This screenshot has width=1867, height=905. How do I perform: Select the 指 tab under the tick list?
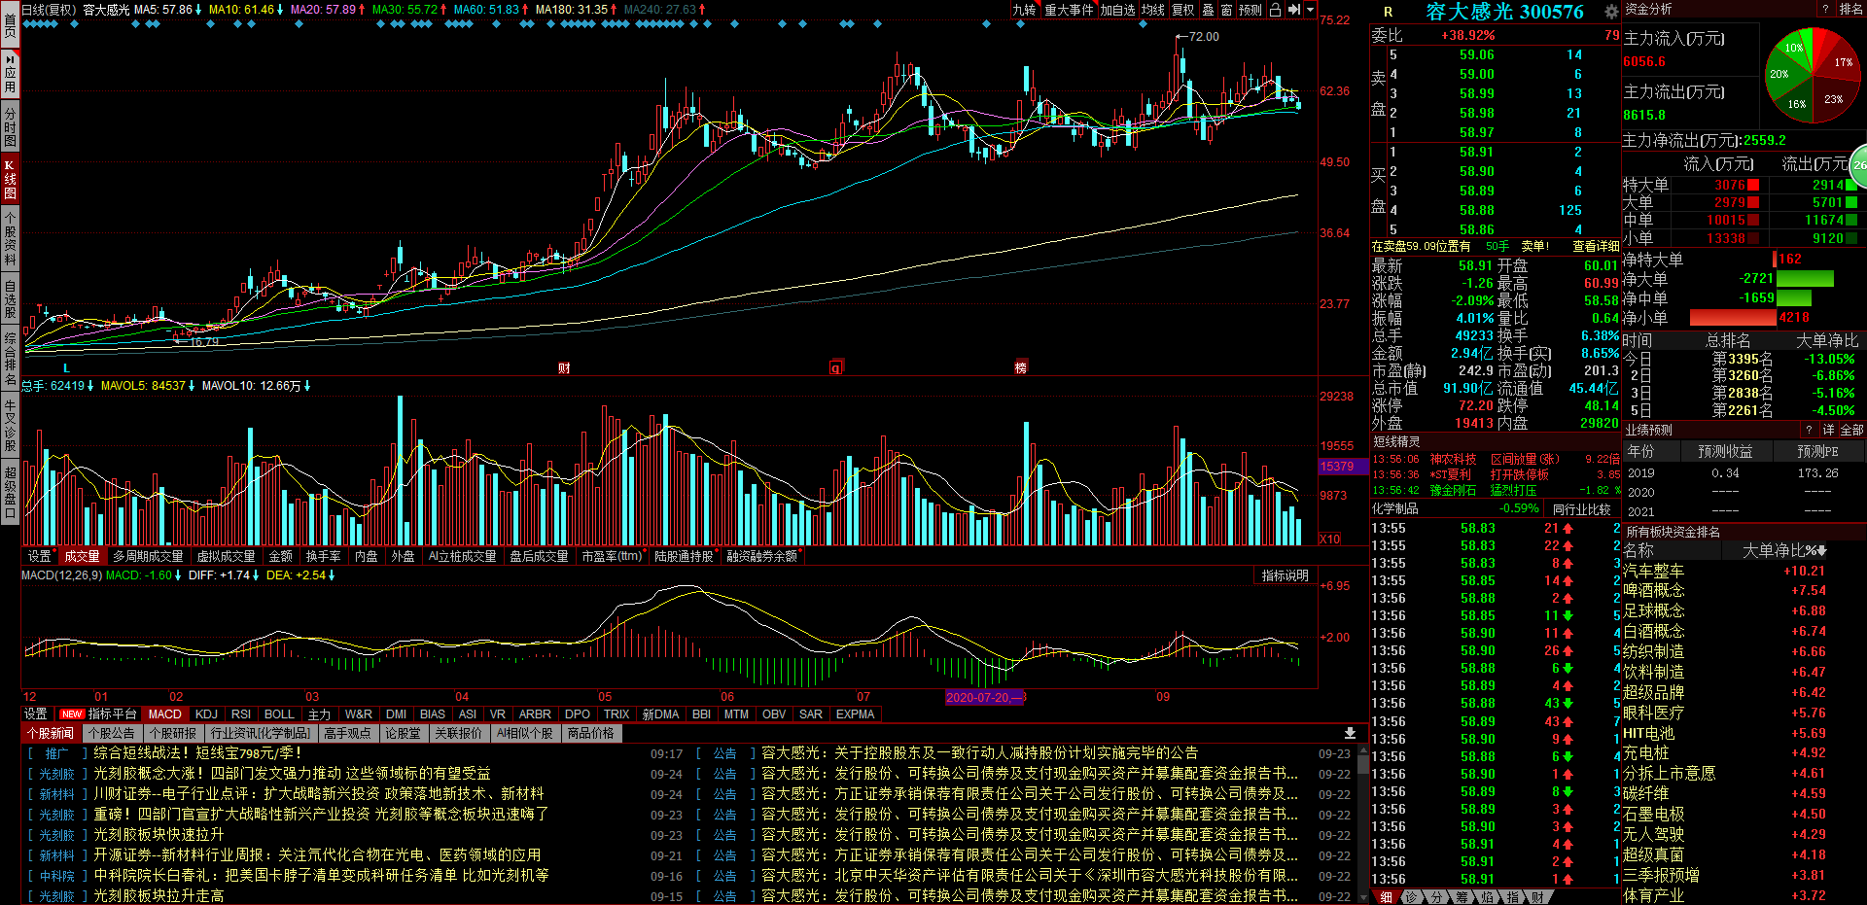[x=1512, y=897]
